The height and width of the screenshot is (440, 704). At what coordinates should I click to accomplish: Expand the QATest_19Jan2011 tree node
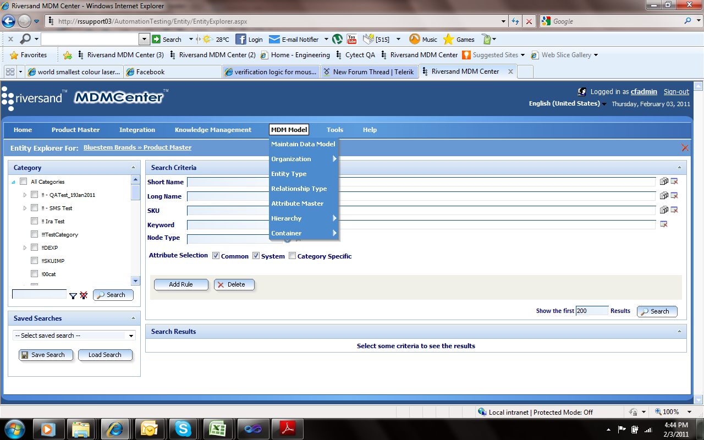point(25,195)
